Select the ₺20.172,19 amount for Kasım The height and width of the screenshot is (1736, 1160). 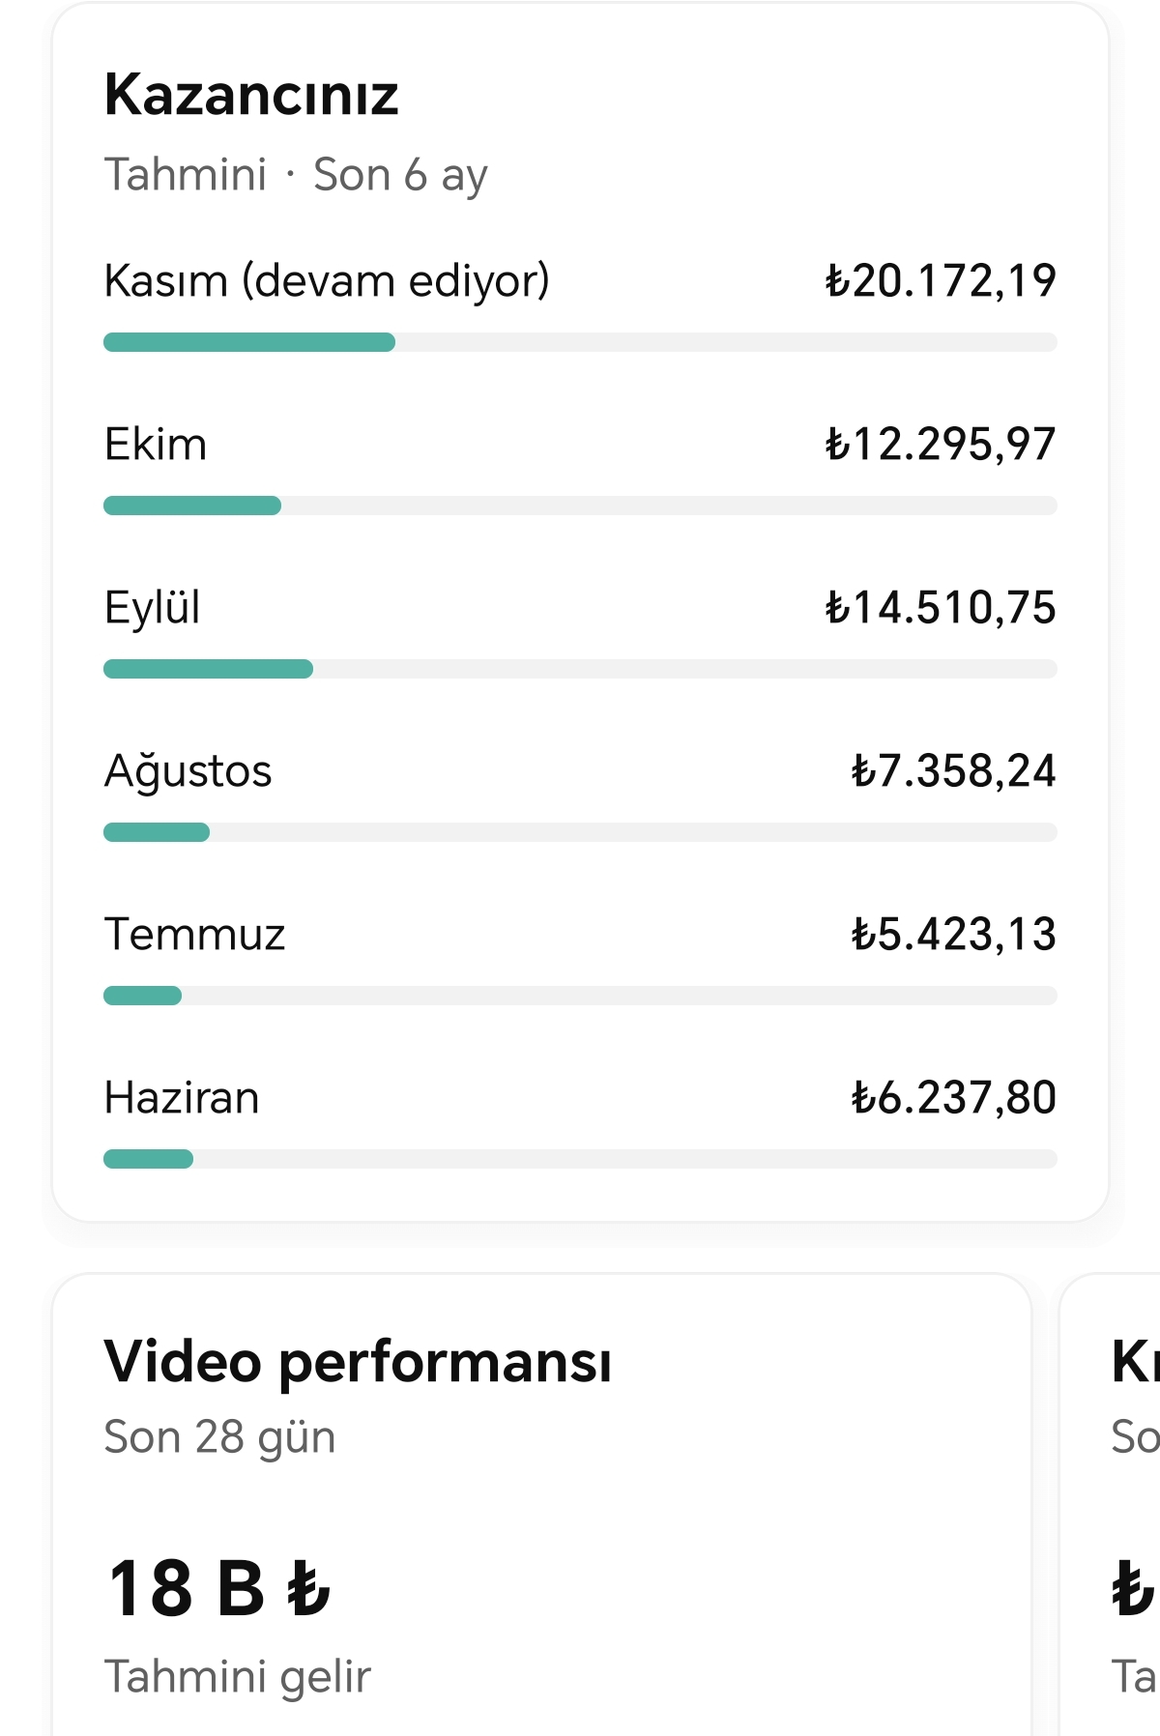coord(941,280)
